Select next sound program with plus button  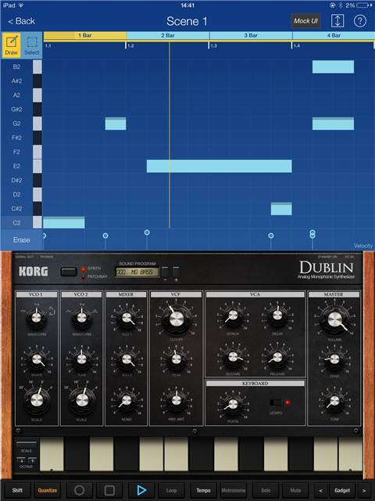tap(176, 272)
